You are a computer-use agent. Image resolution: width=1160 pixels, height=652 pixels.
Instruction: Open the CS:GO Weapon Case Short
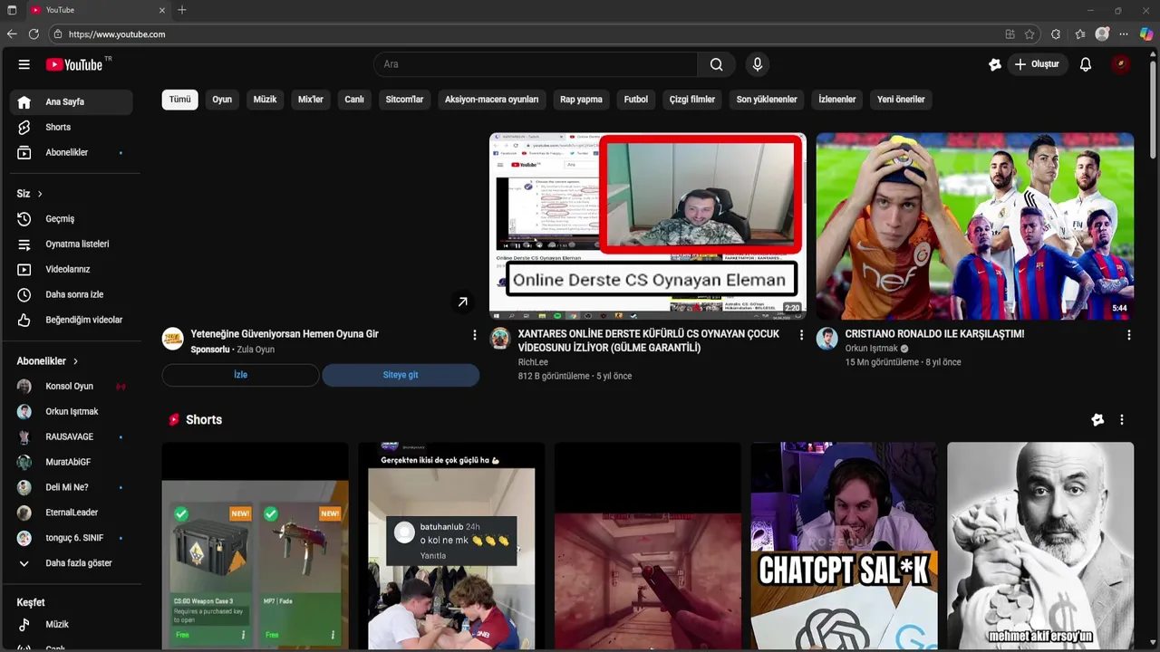click(256, 546)
